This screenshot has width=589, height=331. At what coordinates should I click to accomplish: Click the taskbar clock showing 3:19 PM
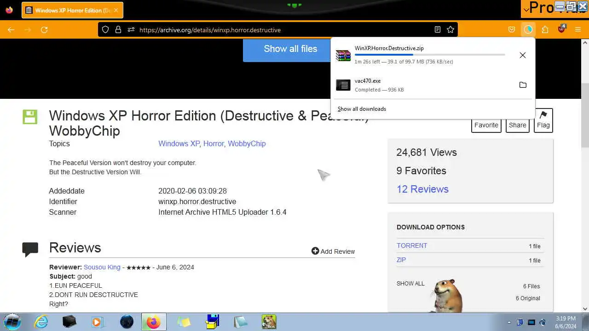[565, 322]
